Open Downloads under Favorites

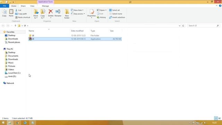(x=13, y=39)
